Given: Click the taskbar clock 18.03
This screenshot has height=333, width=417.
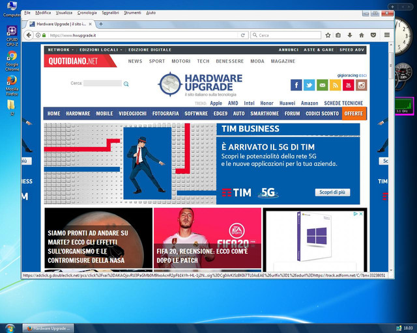Looking at the screenshot, I should point(409,328).
